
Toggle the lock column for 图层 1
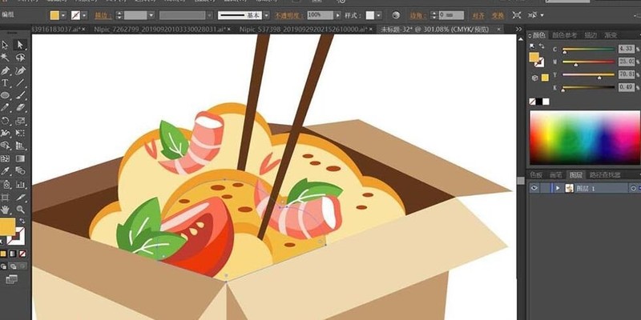click(x=544, y=188)
